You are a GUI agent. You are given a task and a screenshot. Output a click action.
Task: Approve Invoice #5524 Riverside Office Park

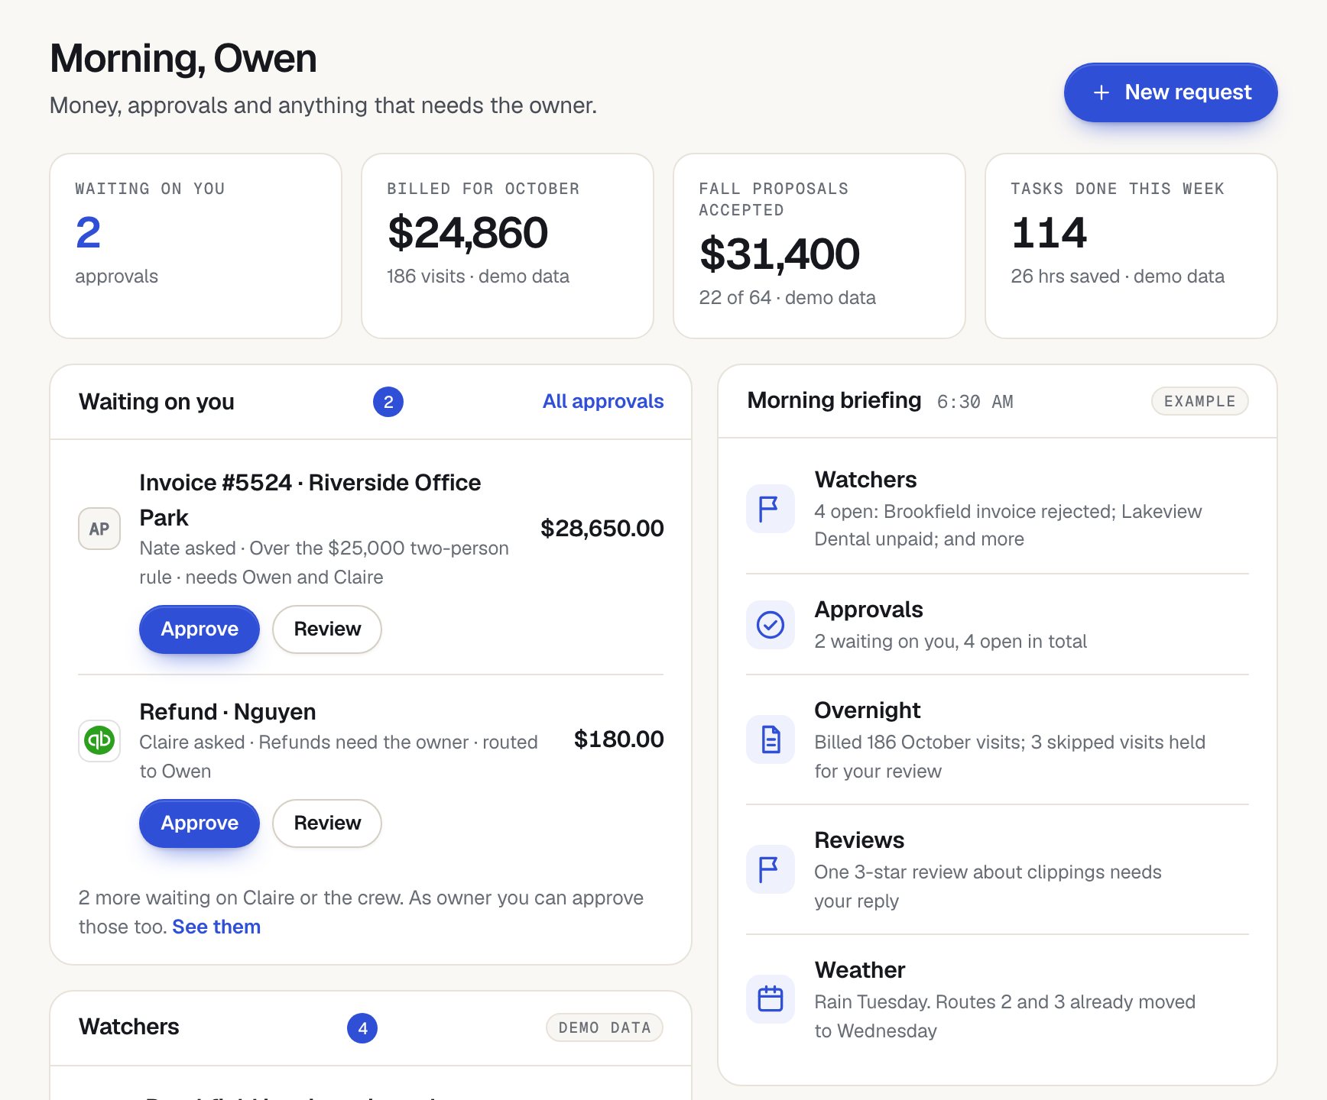point(200,629)
